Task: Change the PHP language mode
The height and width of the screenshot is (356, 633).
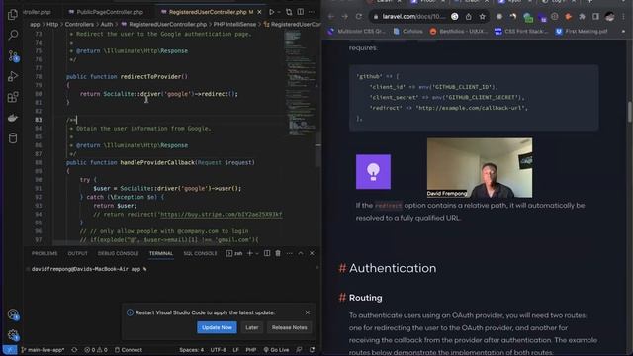Action: pos(251,350)
